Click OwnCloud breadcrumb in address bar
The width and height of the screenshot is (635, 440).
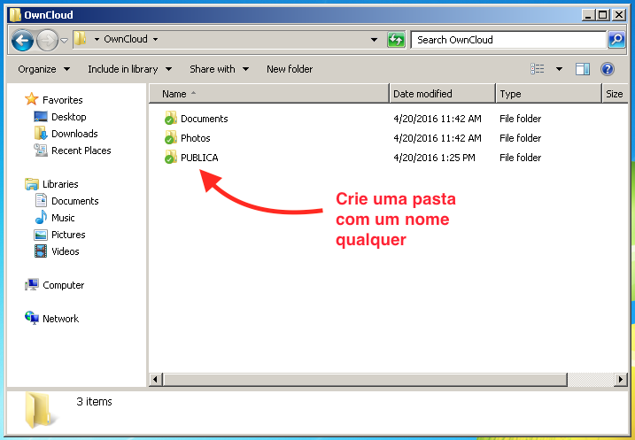pos(126,39)
